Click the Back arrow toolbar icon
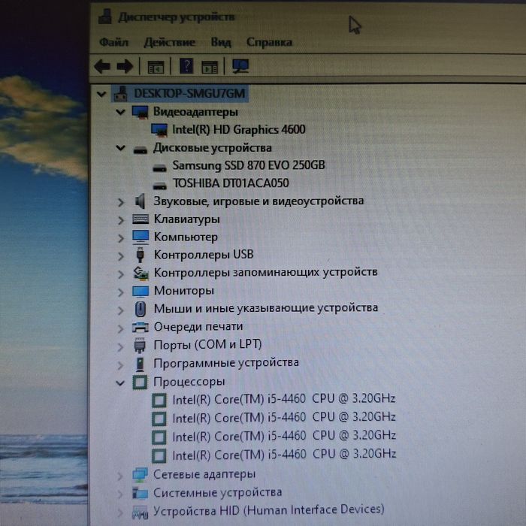 [x=102, y=66]
